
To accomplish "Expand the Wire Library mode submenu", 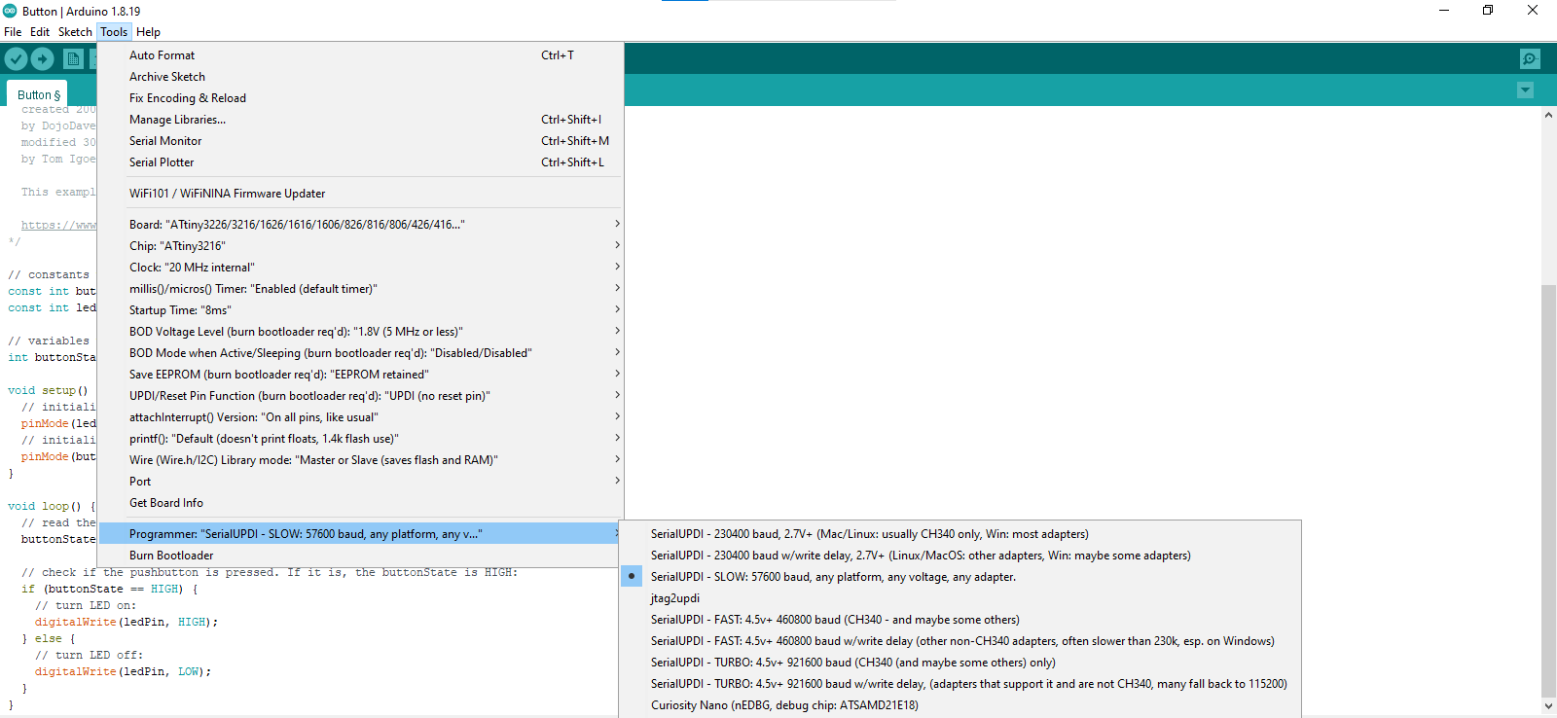I will coord(360,460).
